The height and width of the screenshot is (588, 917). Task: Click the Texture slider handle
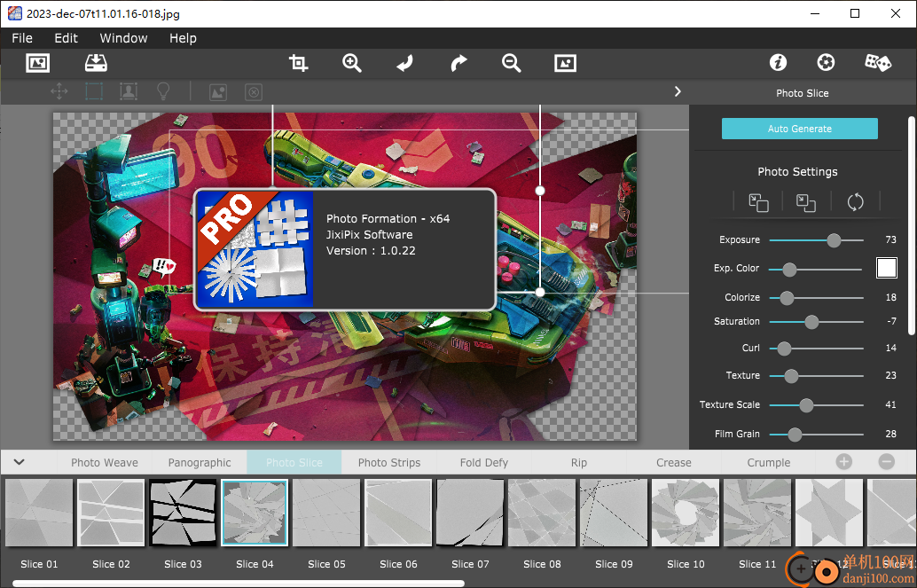(x=791, y=376)
